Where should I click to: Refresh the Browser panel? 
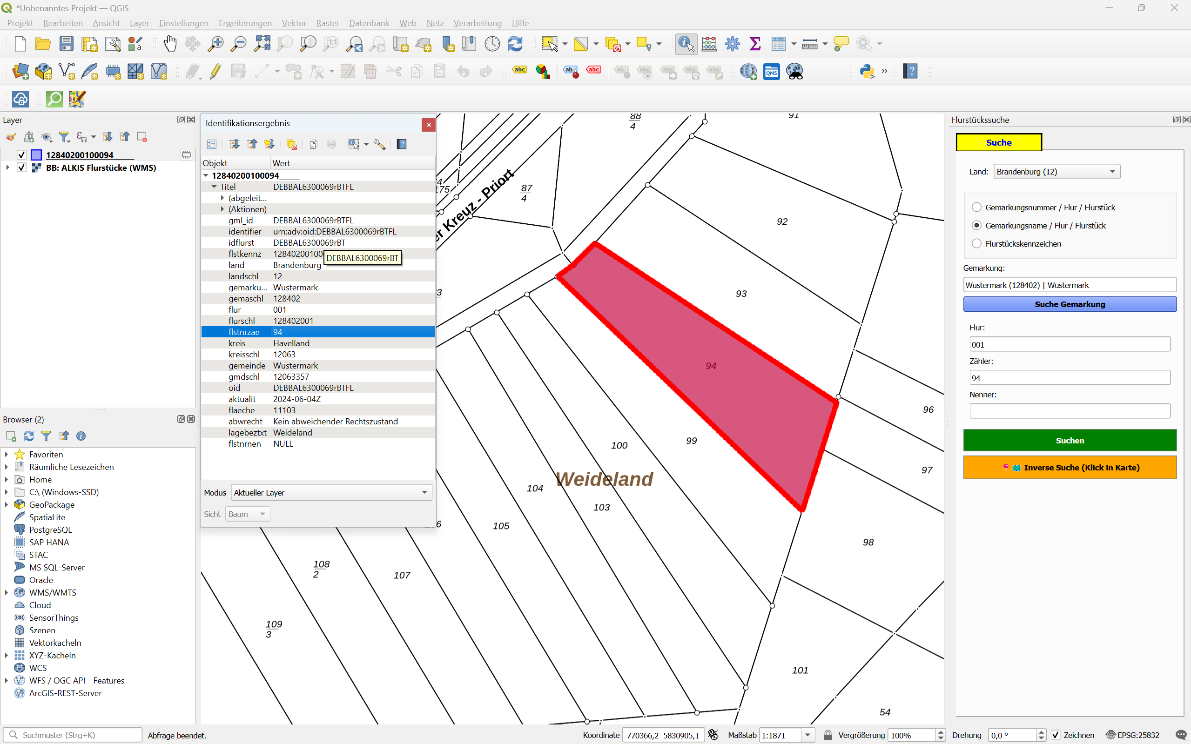point(28,436)
